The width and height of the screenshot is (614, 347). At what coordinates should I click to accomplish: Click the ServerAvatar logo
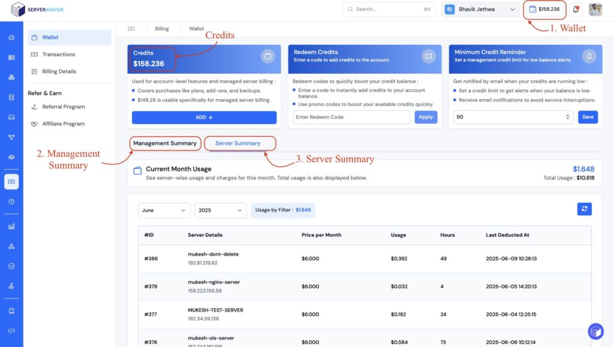pyautogui.click(x=37, y=10)
